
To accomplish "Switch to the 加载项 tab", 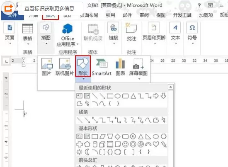I will point(206,15).
